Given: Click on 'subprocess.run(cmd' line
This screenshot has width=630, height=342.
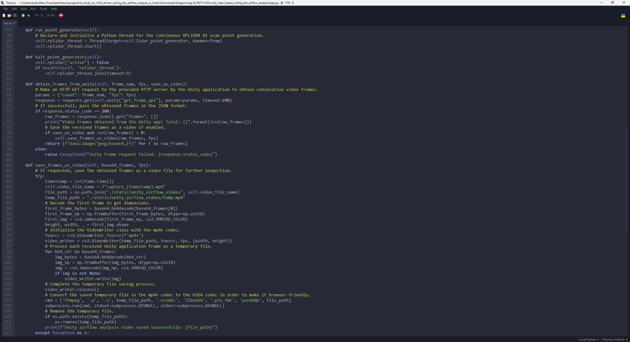Looking at the screenshot, I should [135, 306].
